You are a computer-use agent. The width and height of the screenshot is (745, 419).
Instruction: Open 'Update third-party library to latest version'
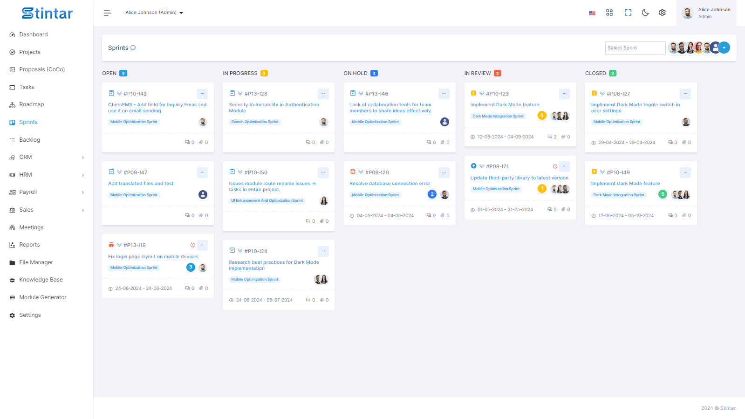pyautogui.click(x=519, y=178)
